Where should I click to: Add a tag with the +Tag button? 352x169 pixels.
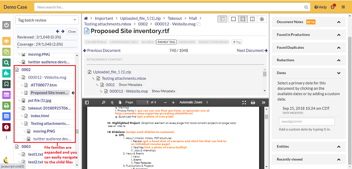[237, 42]
